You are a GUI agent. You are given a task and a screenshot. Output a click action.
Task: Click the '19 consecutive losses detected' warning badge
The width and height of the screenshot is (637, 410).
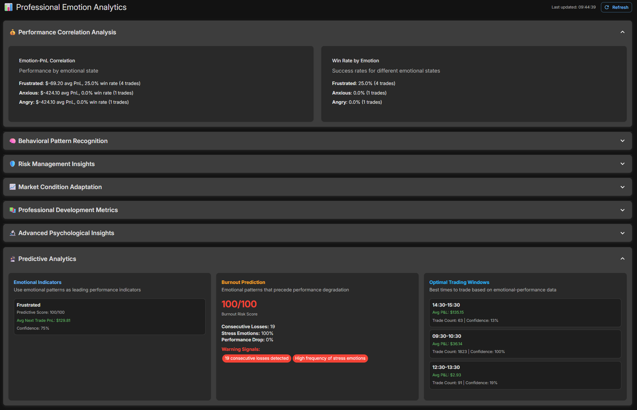257,358
